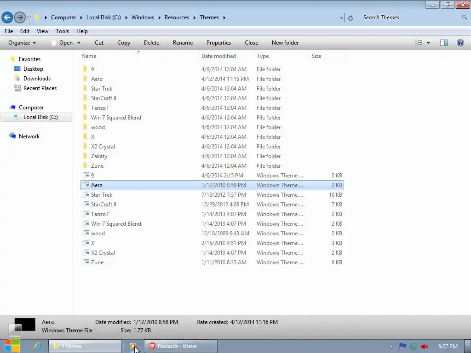Select the StarCraft II folder icon
This screenshot has width=471, height=353.
[85, 98]
